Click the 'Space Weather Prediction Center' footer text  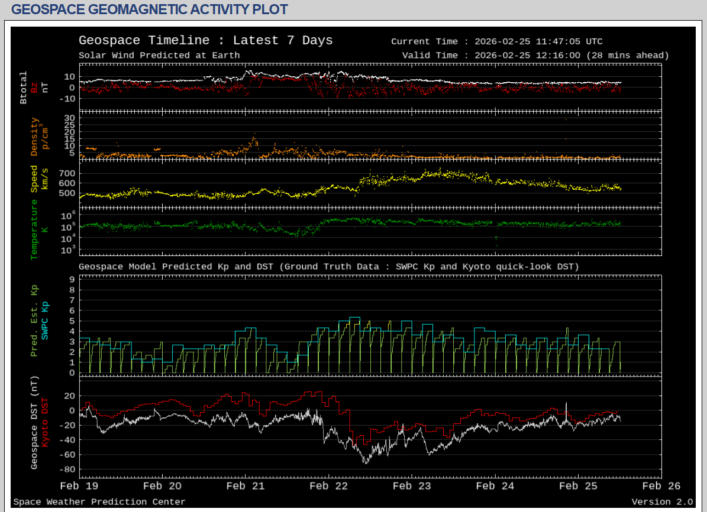(x=99, y=502)
